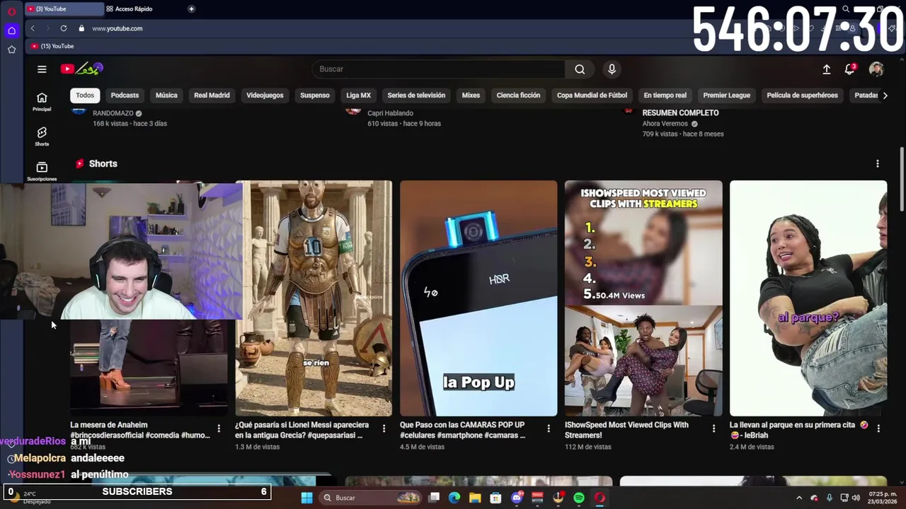Screen dimensions: 906x509
Task: Open the CAMARAS POP UP short thumbnail
Action: point(478,298)
